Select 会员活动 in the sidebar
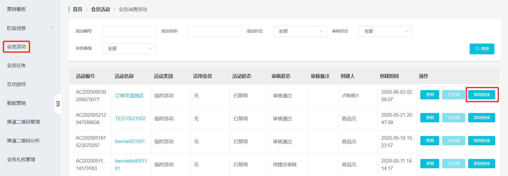The height and width of the screenshot is (176, 508). pos(16,47)
